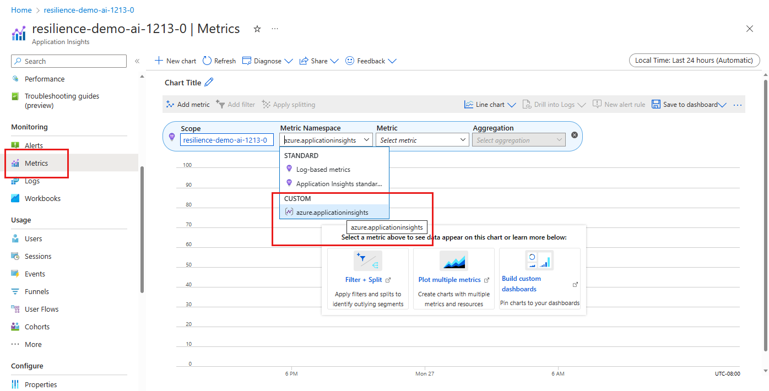
Task: Click the sidebar Search input field
Action: click(x=69, y=61)
